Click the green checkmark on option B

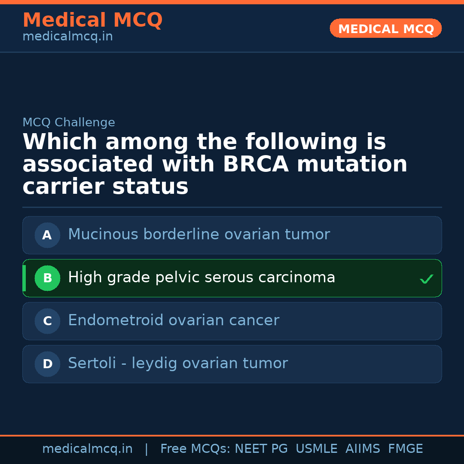click(x=426, y=279)
